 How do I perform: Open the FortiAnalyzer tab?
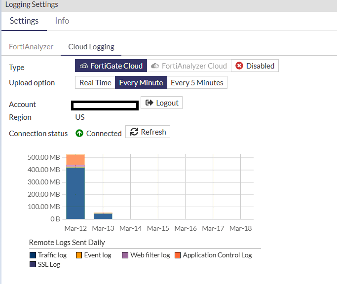coord(31,47)
